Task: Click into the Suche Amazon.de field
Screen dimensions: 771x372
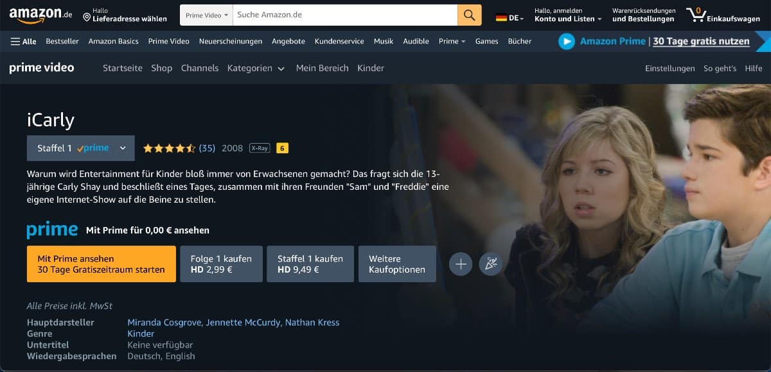Action: tap(345, 15)
